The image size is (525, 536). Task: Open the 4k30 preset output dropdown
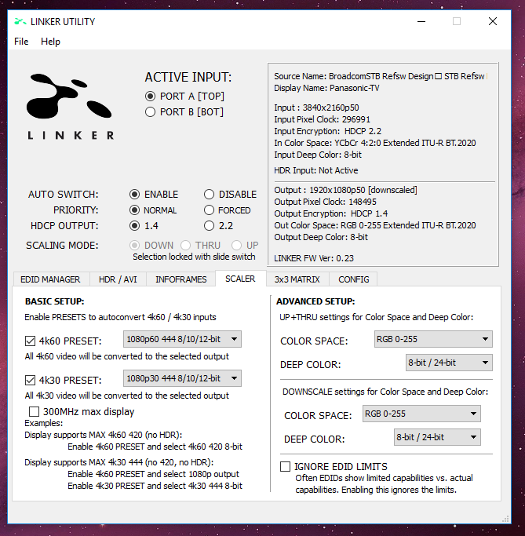(x=182, y=379)
